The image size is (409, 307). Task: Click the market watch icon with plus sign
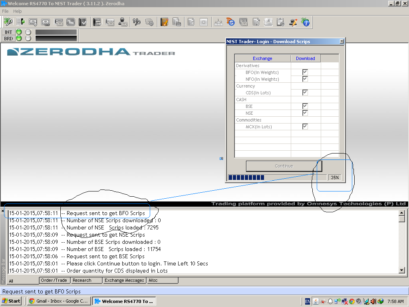click(x=33, y=22)
